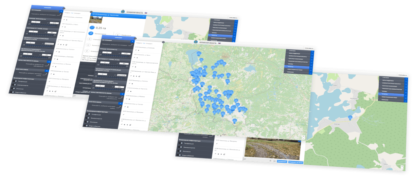Screen dimensions: 413x182
Task: Zoom out the map with minus, middle window
Action: pos(304,139)
